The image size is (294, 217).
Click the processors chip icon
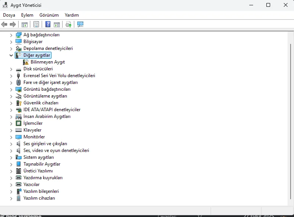tap(19, 123)
